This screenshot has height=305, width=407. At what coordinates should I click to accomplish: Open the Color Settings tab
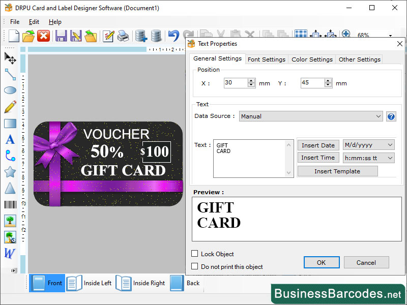pos(312,58)
